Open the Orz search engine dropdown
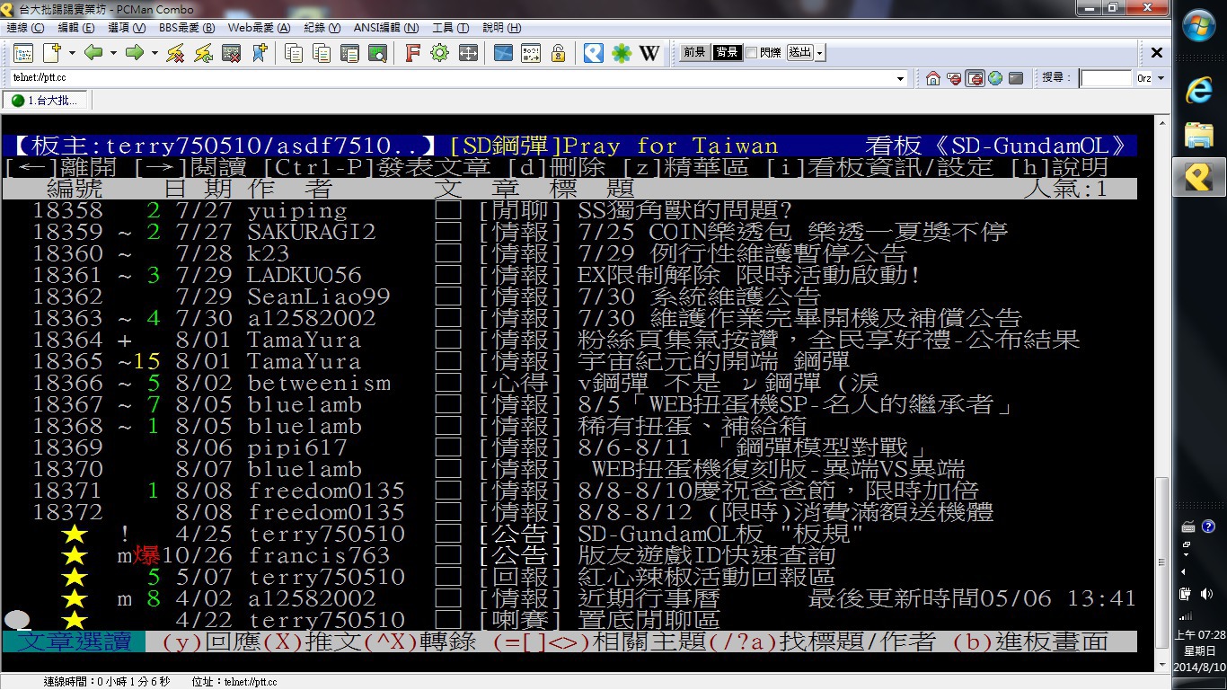The height and width of the screenshot is (690, 1227). [1161, 78]
